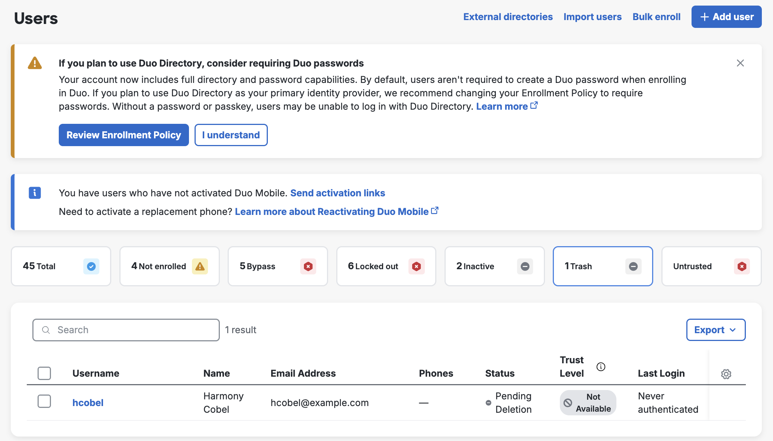Open External directories link
Image resolution: width=773 pixels, height=441 pixels.
tap(508, 17)
